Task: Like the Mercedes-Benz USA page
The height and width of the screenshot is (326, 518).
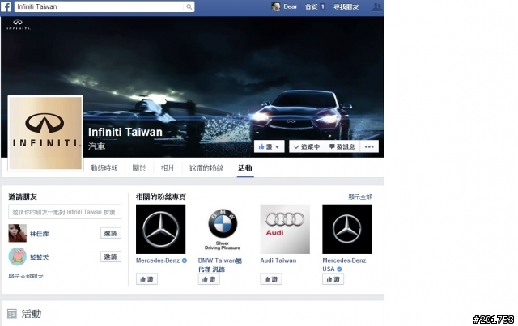Action: 333,279
